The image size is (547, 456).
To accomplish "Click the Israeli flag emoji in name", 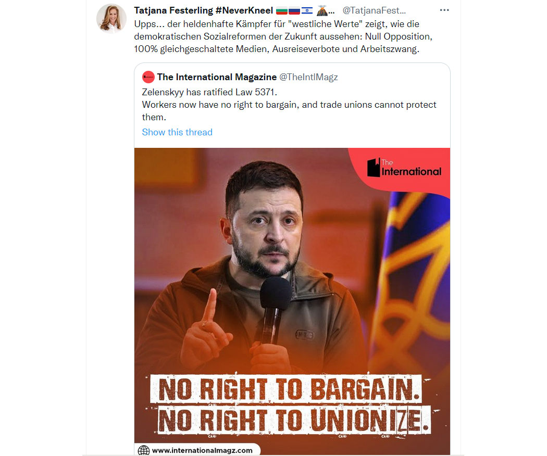I will point(307,11).
